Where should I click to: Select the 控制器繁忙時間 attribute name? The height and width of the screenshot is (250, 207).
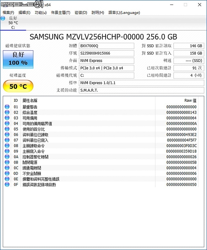pos(35,157)
